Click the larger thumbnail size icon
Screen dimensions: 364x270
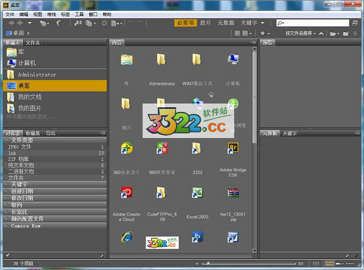tap(301, 263)
